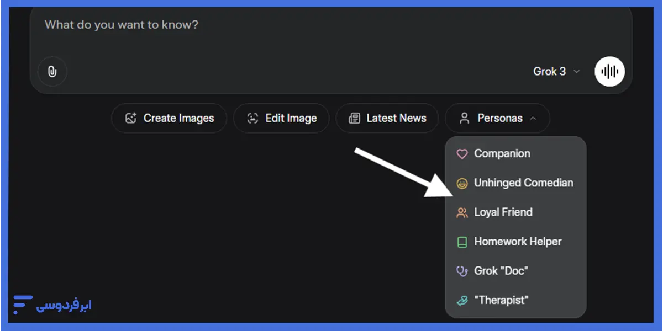663x331 pixels.
Task: Click the laughing face icon beside Unhinged Comedian
Action: point(462,183)
